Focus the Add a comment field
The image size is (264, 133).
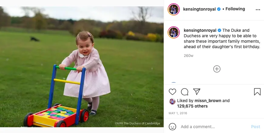tap(212, 127)
